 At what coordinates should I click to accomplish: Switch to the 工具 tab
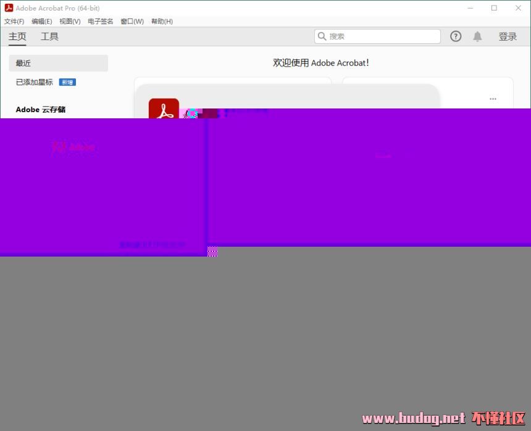tap(49, 36)
